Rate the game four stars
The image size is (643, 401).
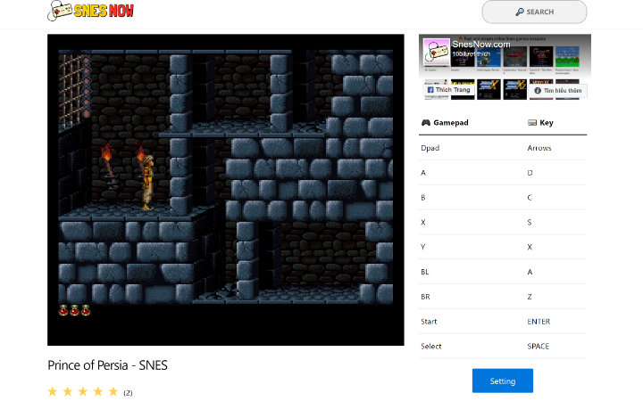point(98,391)
